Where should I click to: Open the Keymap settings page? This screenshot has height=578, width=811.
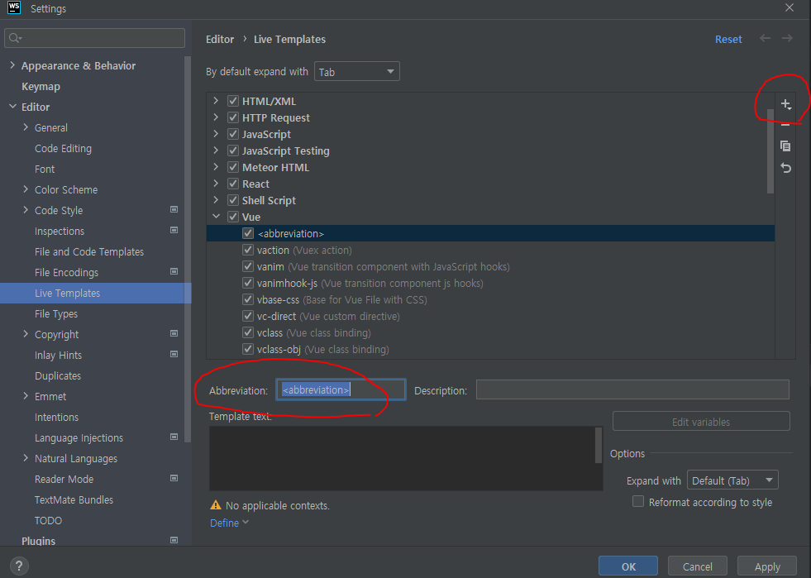41,87
